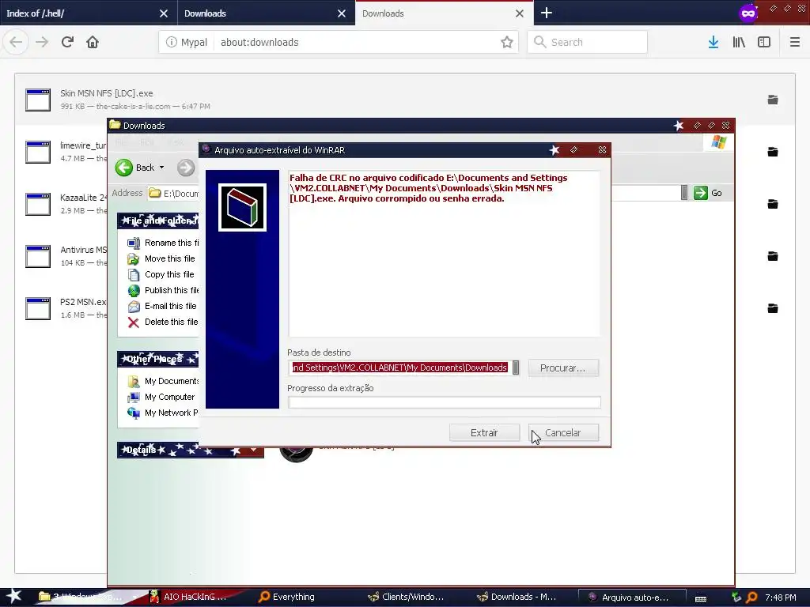Open Everything taskbar item
The height and width of the screenshot is (607, 810).
click(286, 597)
